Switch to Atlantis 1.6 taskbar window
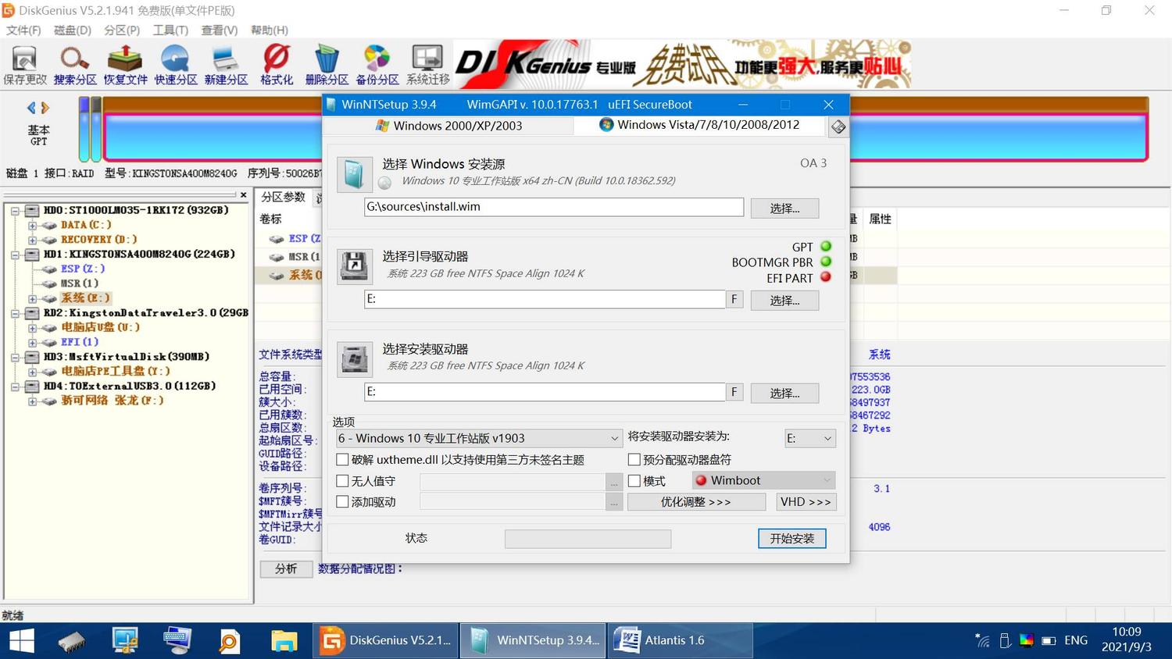 point(681,640)
